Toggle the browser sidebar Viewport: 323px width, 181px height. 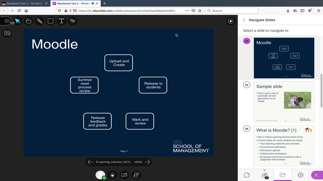pos(302,11)
